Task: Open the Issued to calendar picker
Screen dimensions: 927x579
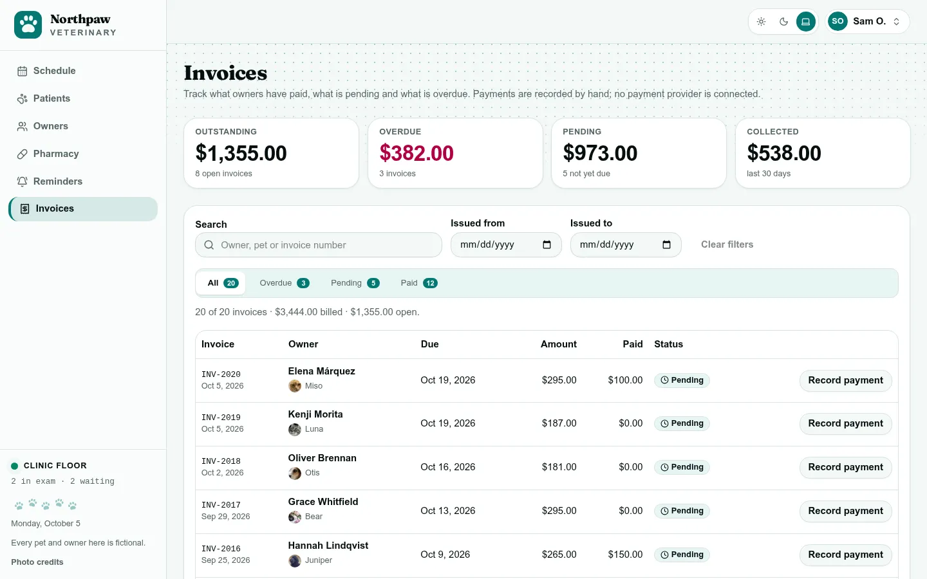Action: (x=667, y=244)
